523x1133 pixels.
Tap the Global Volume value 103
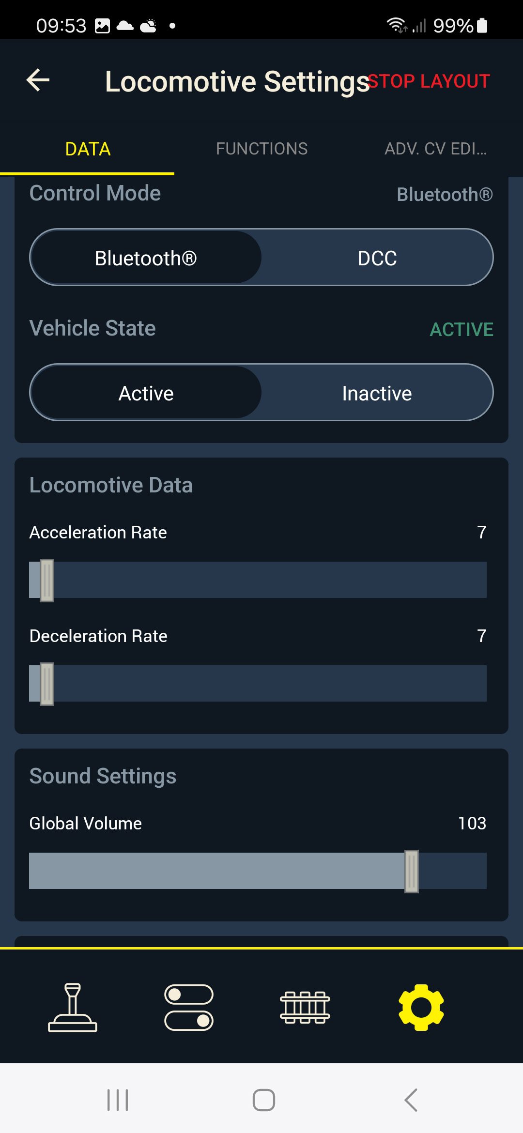click(472, 823)
